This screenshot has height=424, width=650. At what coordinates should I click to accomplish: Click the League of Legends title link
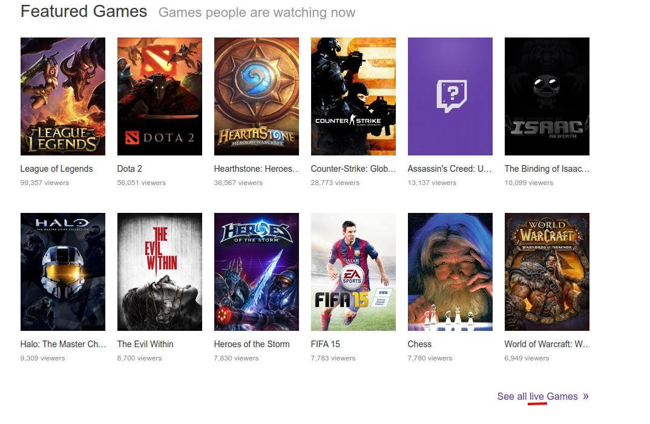56,169
